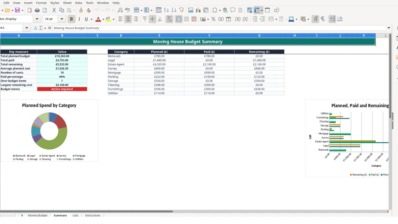Toggle Italic formatting

coord(79,19)
